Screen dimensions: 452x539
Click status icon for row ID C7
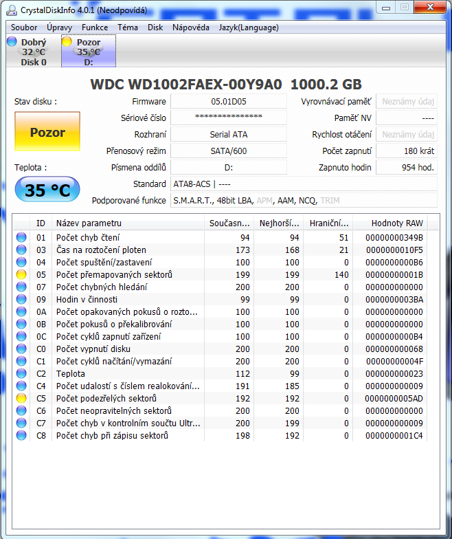coord(21,423)
